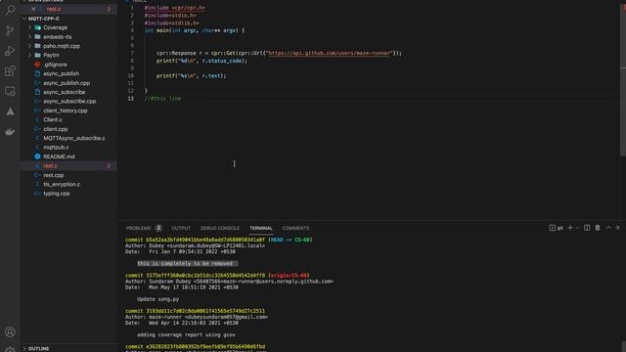Place cursor on line 13 comment
Viewport: 626px width, 352px height.
(162, 98)
